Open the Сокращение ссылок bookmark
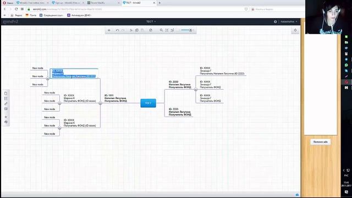This screenshot has height=198, width=352. 51,15
